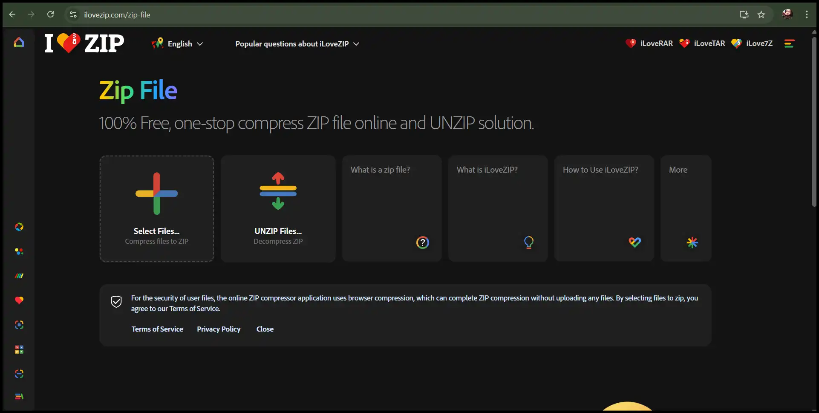Click the multicolor heart checkmark icon

point(634,243)
